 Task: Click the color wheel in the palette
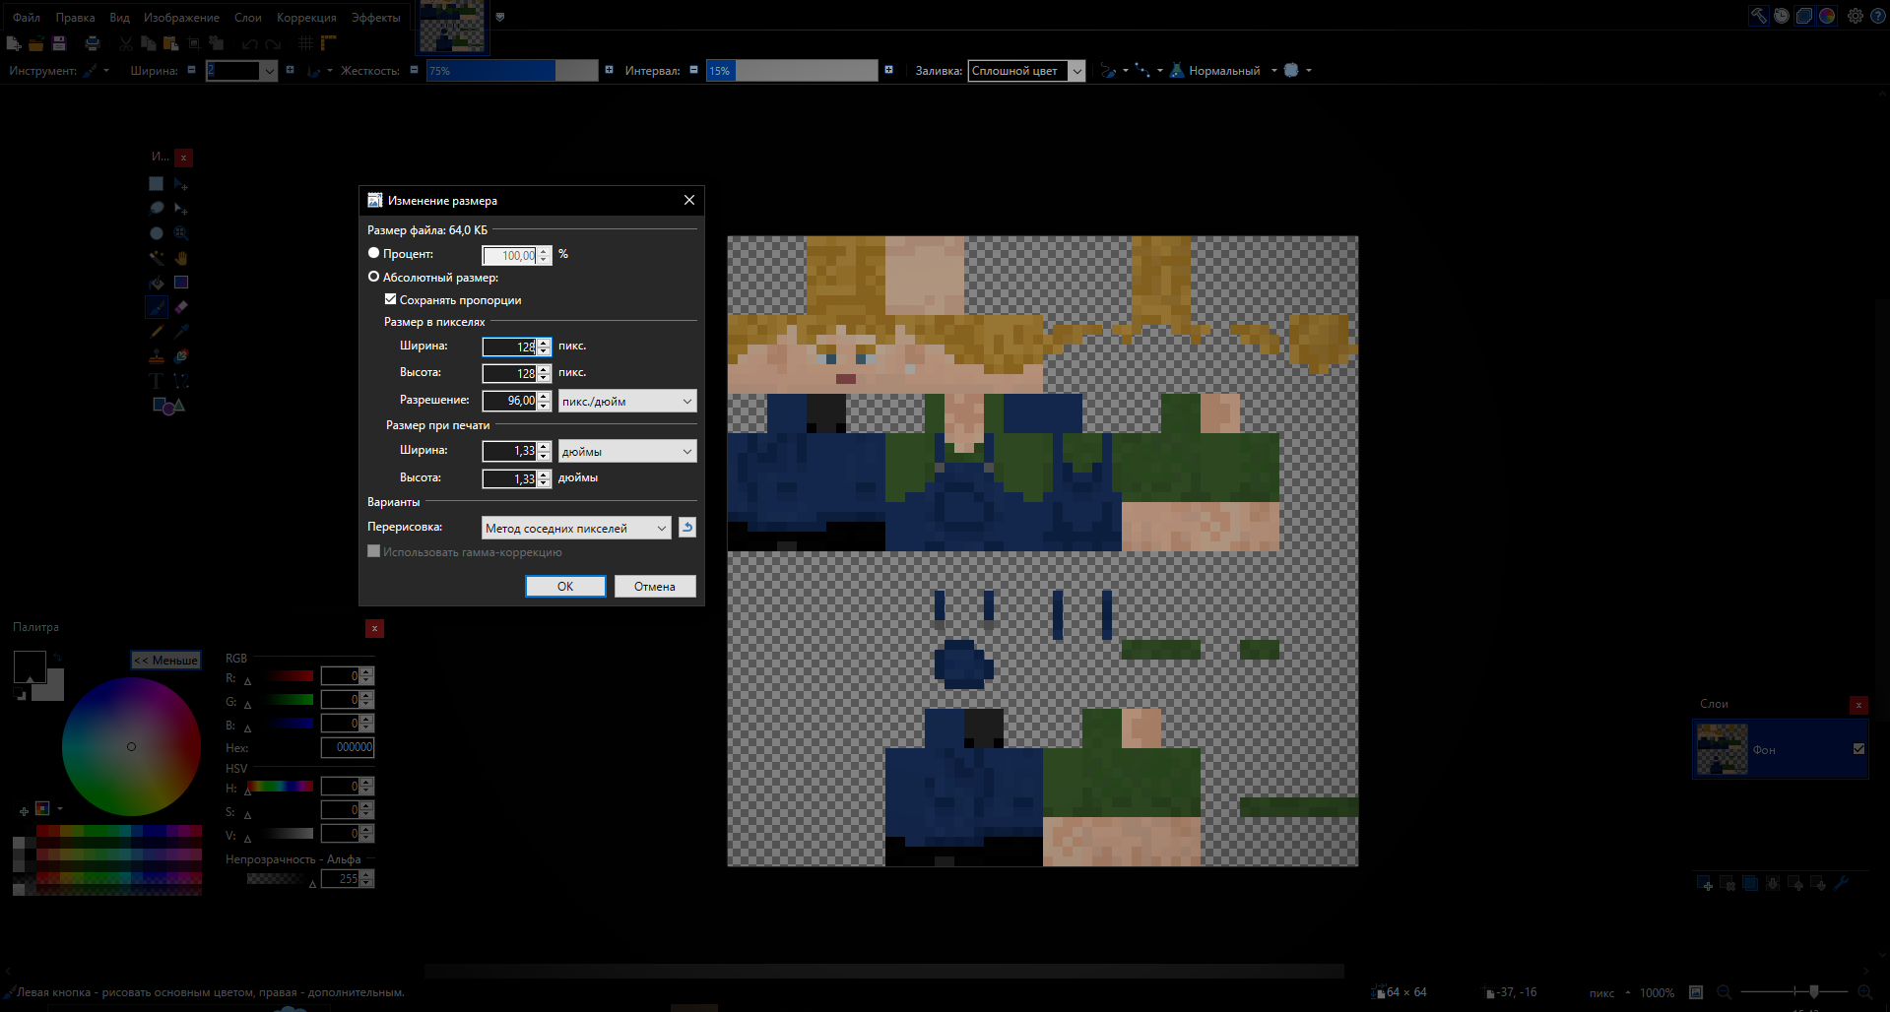[x=132, y=746]
